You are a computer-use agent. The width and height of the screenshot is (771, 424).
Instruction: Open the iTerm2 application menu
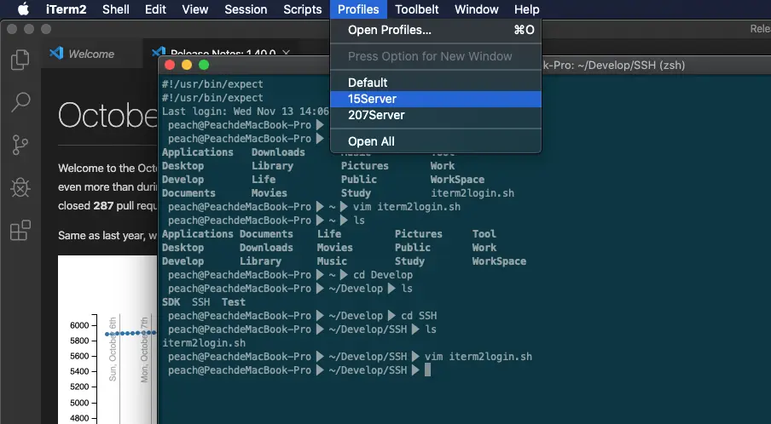[66, 9]
